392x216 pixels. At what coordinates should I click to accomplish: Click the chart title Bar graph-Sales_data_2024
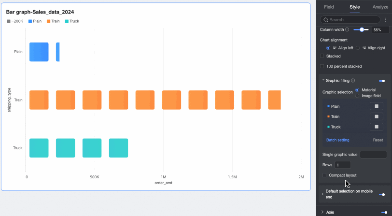coord(40,12)
